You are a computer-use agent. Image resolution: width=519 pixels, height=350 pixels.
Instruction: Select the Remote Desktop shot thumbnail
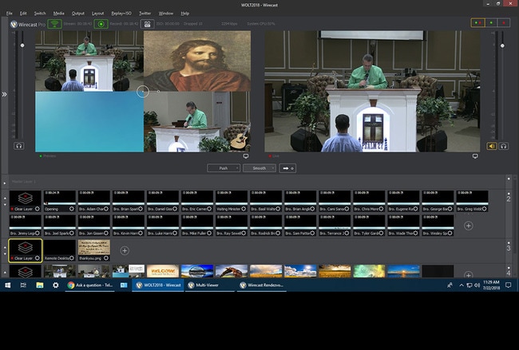[58, 248]
